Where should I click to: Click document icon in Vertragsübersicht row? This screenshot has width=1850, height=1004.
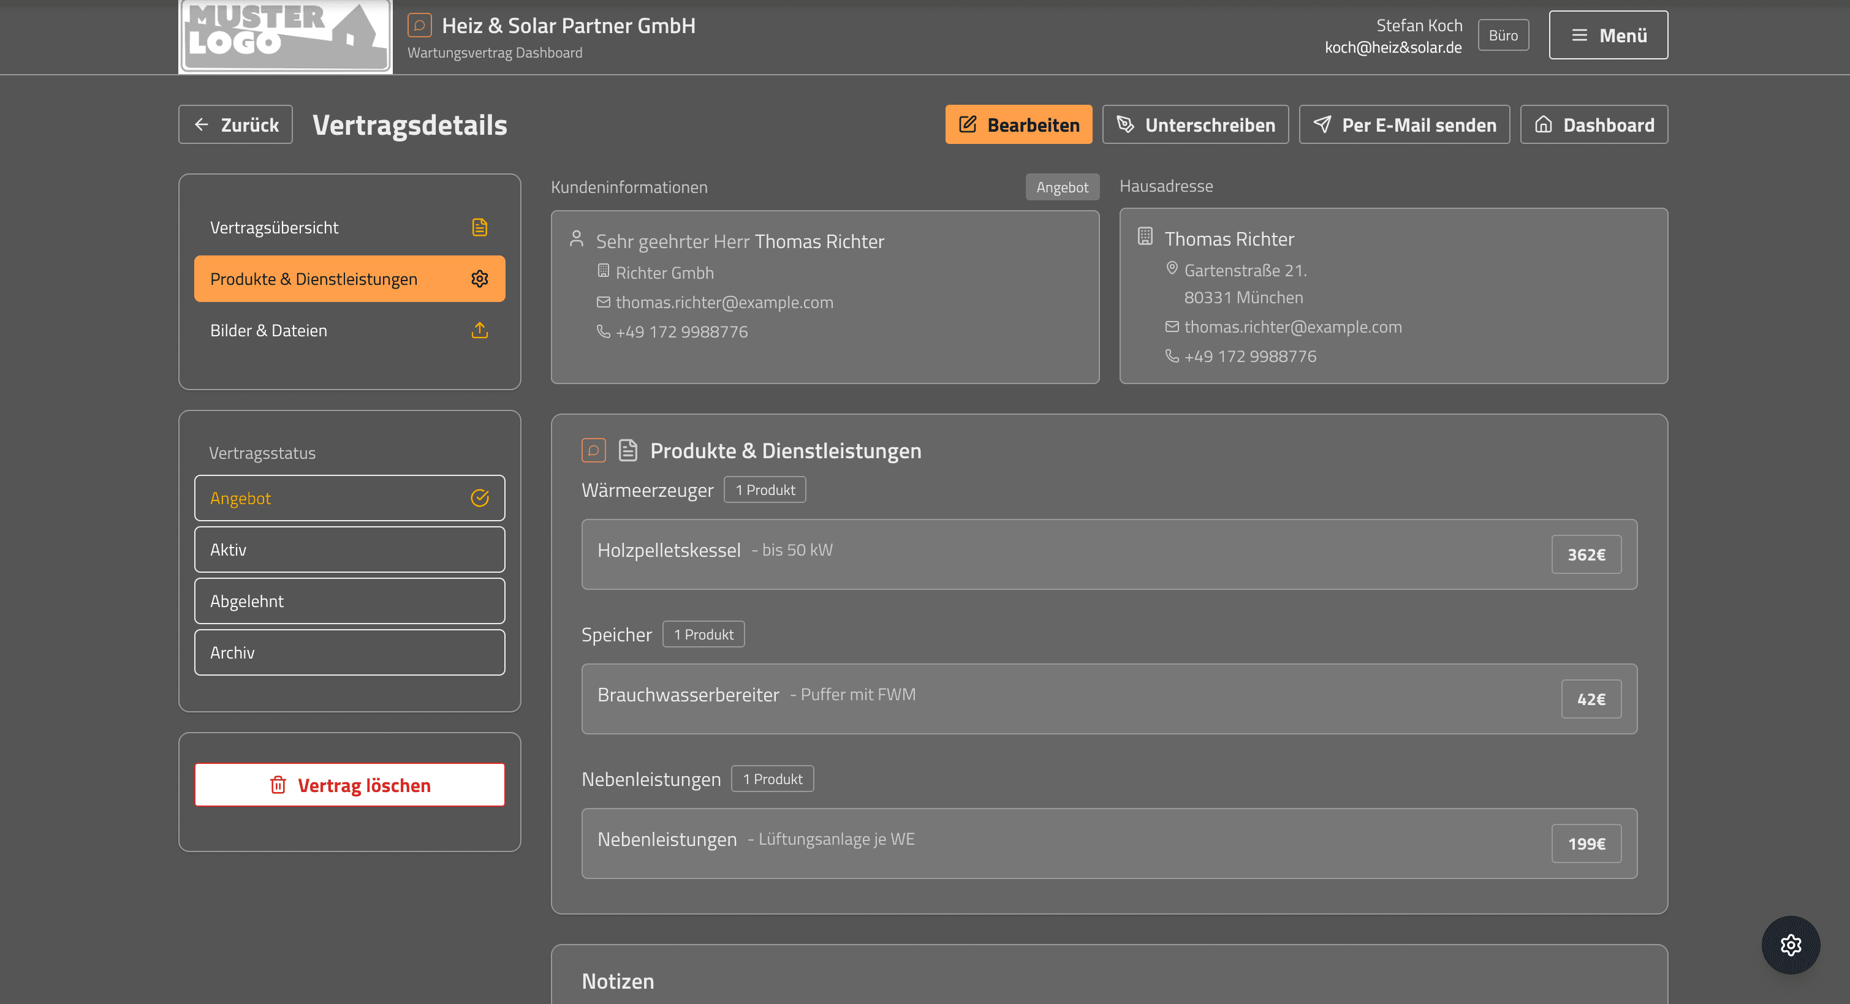pos(479,227)
